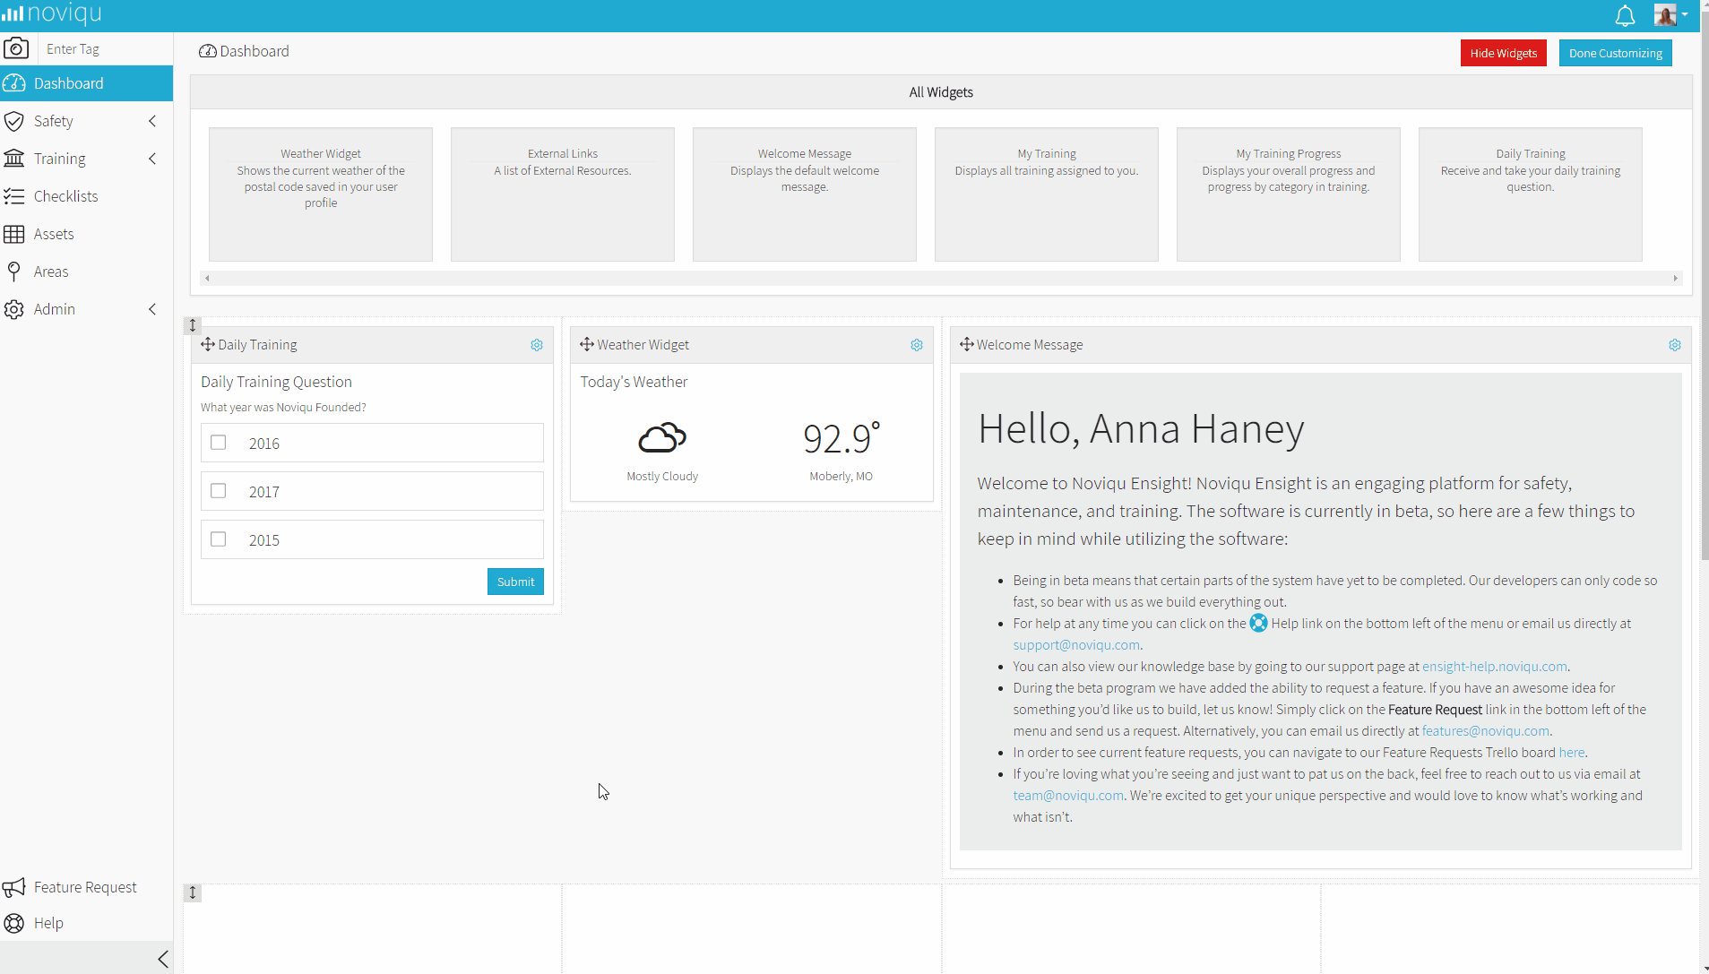The image size is (1709, 974).
Task: Click the Hide Widgets button
Action: [1504, 53]
